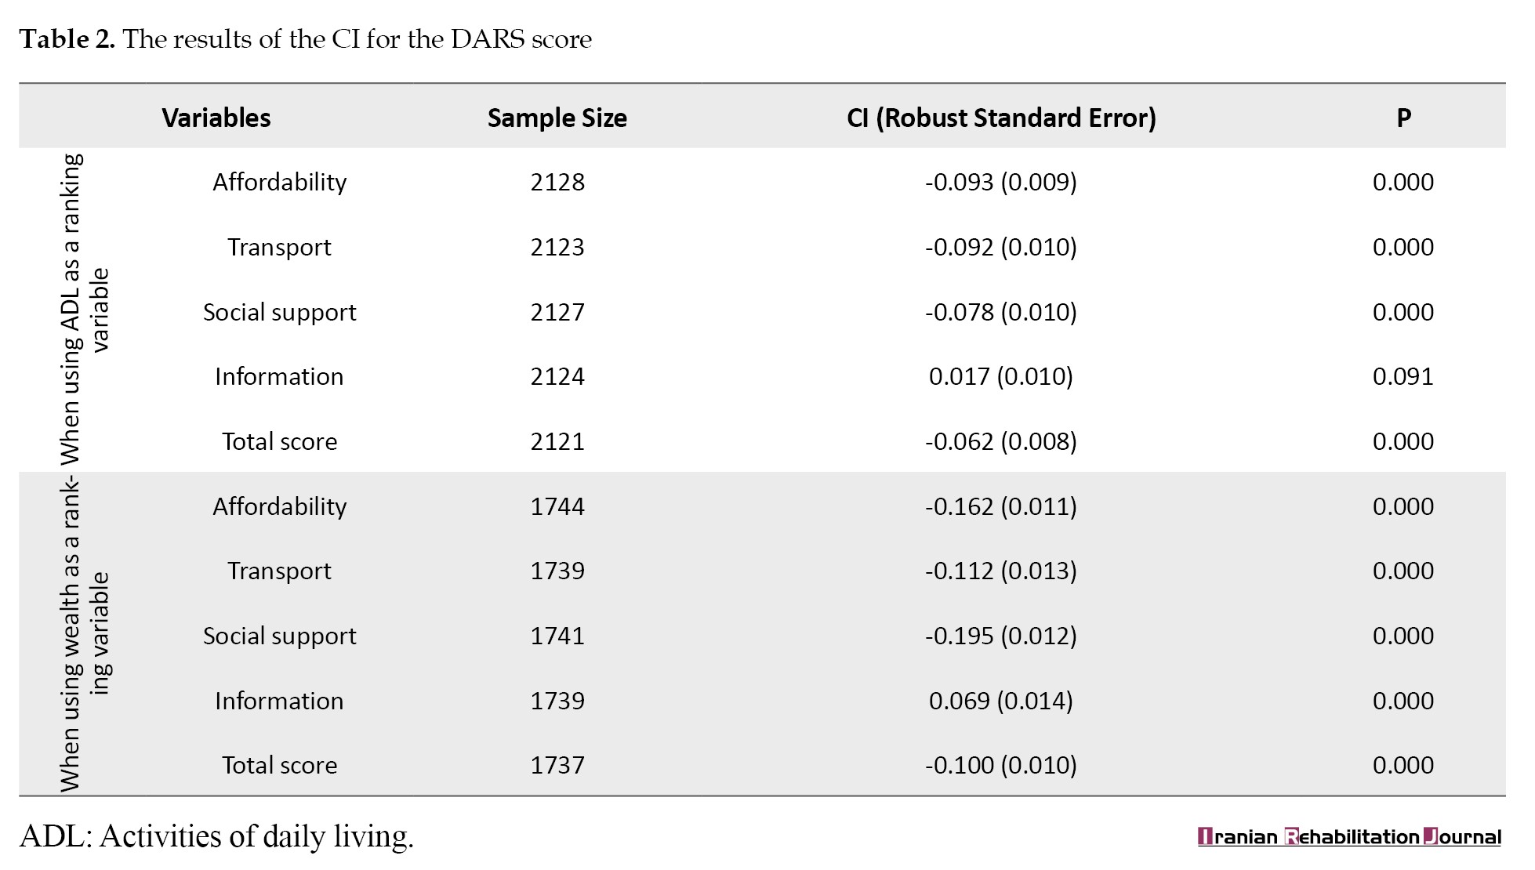1535x870 pixels.
Task: Select the P column header
Action: click(1403, 118)
